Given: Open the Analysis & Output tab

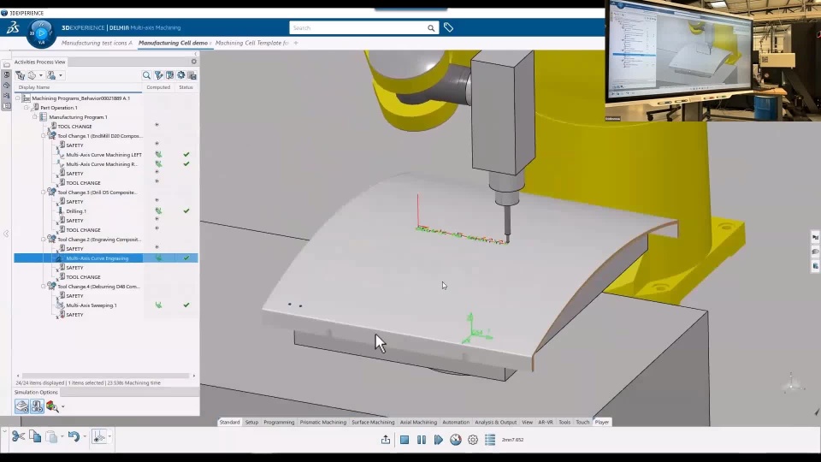Looking at the screenshot, I should 495,422.
